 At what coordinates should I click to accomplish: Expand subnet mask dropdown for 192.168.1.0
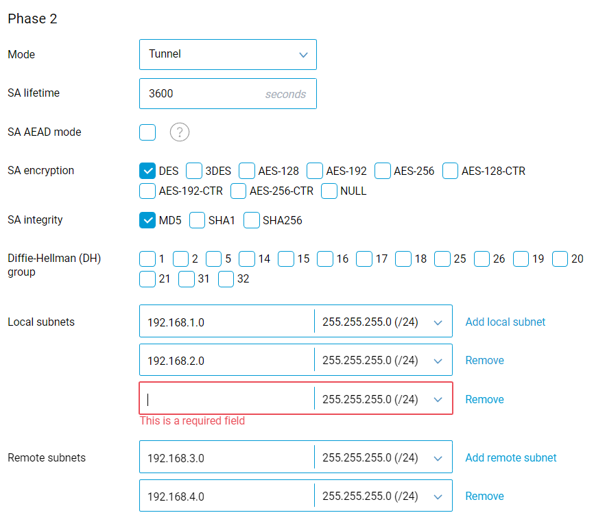coord(382,322)
